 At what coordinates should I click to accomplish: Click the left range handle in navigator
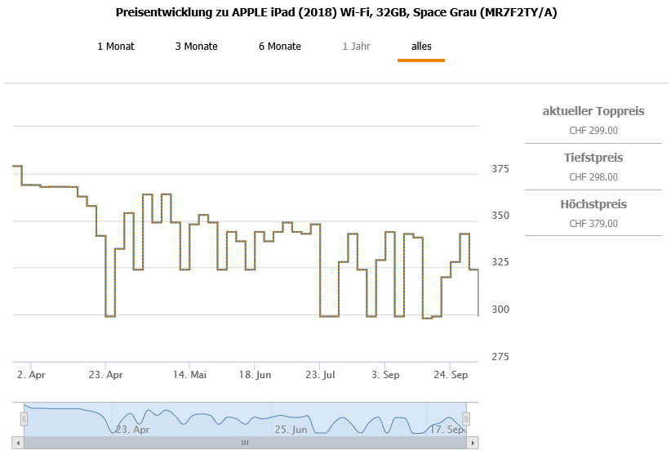tap(24, 419)
